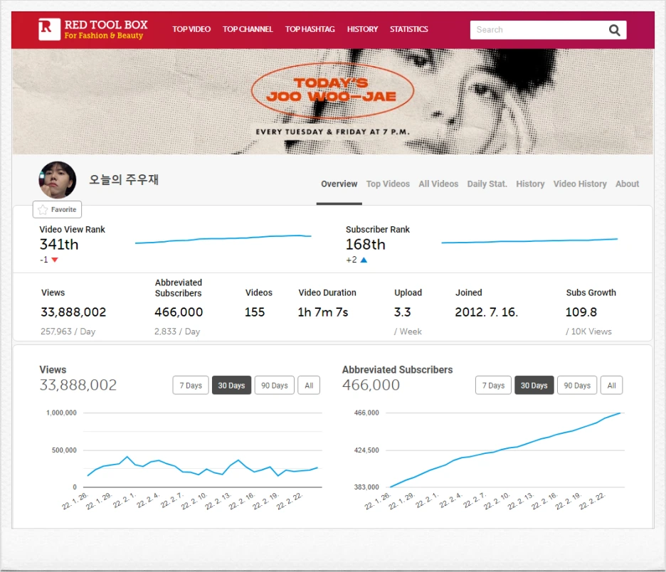Select 7 Days for Abbreviated Subscribers chart

pyautogui.click(x=493, y=385)
